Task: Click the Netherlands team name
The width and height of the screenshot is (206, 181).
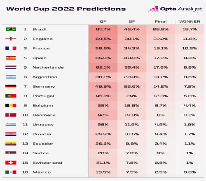Action: 48,67
